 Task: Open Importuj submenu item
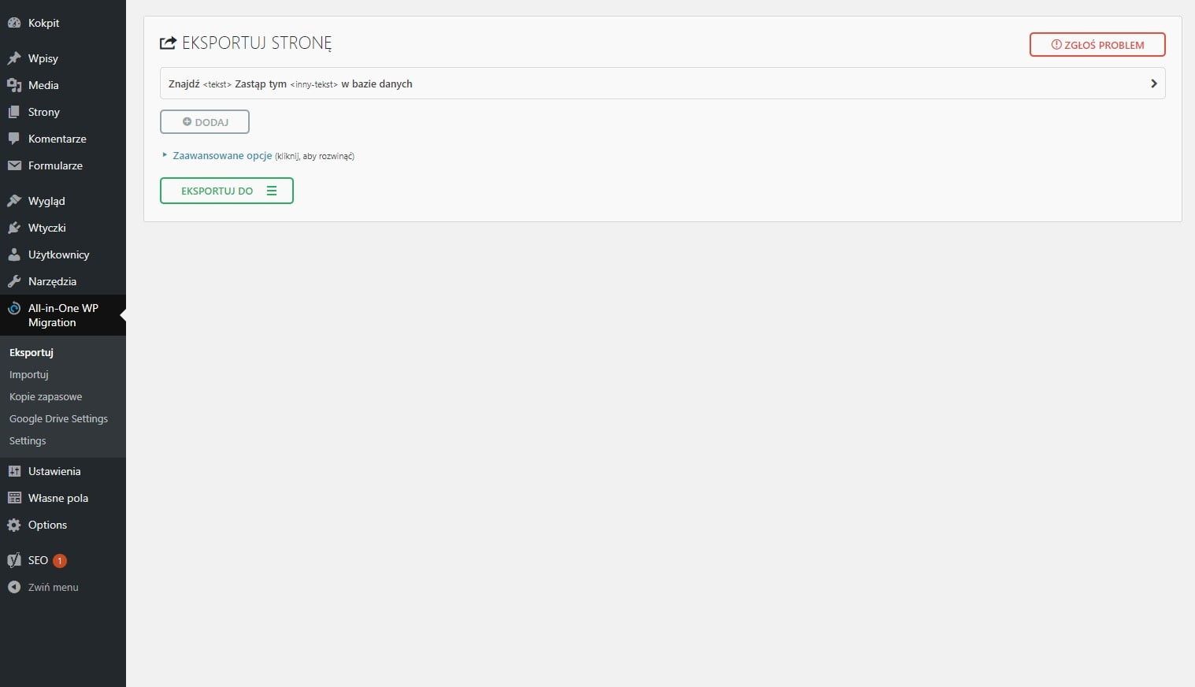(x=29, y=374)
